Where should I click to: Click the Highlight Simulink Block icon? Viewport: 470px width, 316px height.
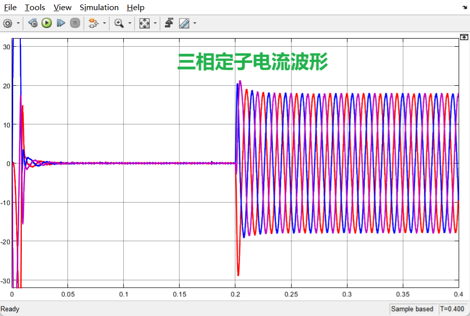coord(93,23)
